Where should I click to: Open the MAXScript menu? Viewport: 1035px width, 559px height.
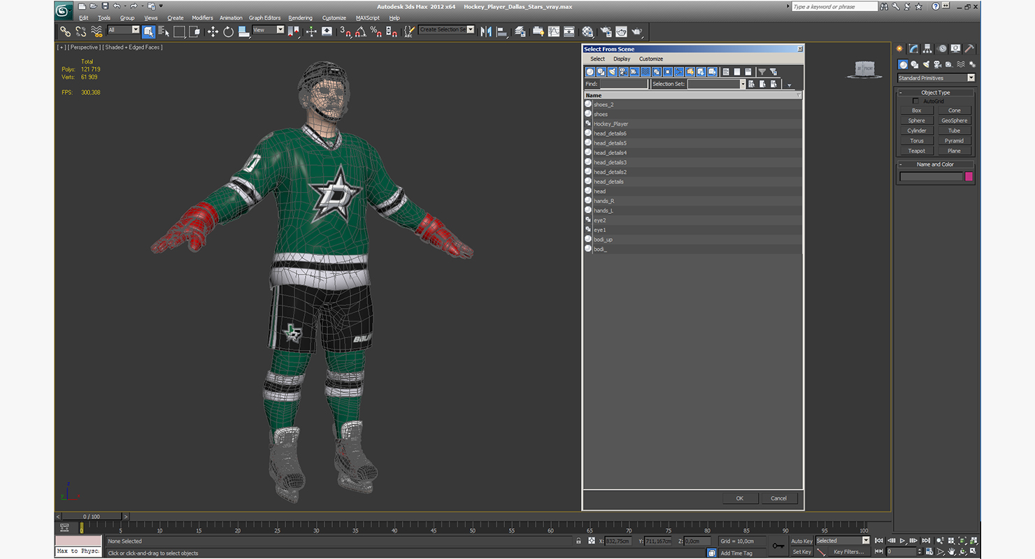(367, 18)
